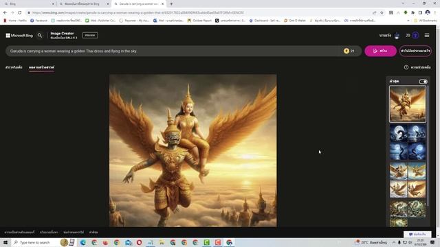440x247 pixels.
Task: Click the PREVIEW badge next to Image Creator
Action: click(90, 35)
